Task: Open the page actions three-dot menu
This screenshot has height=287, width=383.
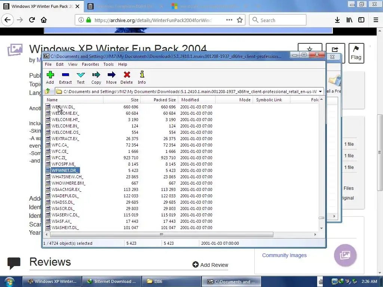Action: point(229,20)
